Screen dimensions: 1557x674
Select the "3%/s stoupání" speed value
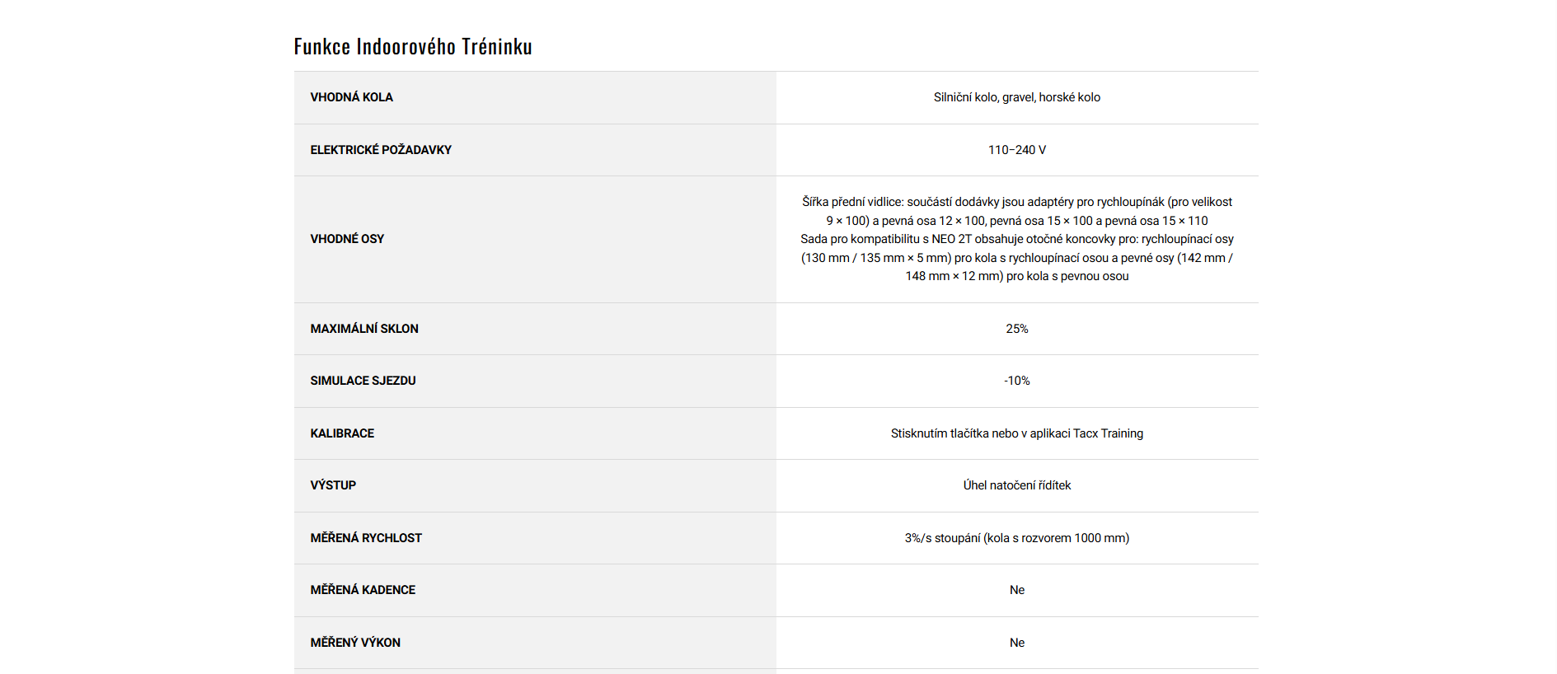tap(1016, 538)
